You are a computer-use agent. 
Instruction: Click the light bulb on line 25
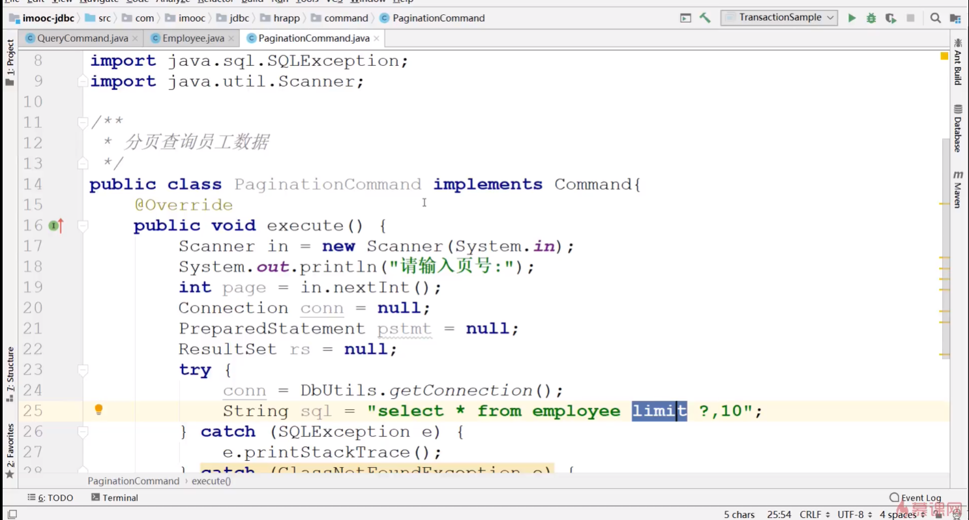point(98,410)
